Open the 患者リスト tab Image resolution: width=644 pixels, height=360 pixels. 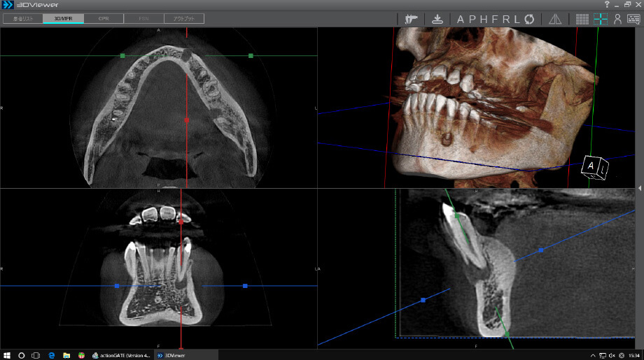[x=22, y=19]
